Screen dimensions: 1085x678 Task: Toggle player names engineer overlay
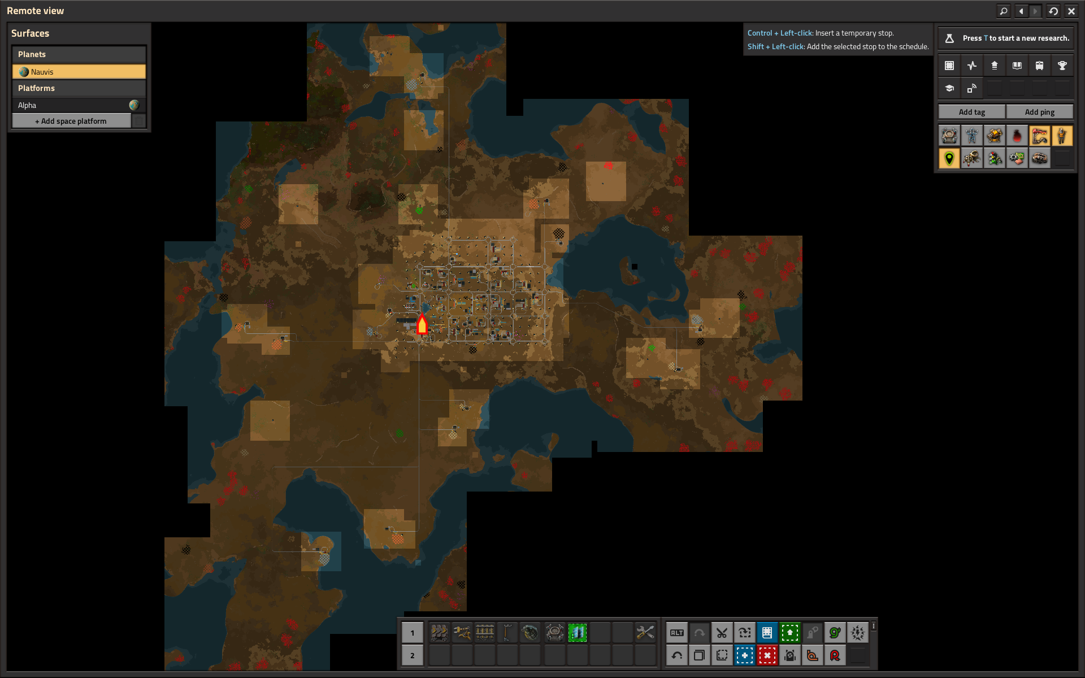pyautogui.click(x=1062, y=136)
